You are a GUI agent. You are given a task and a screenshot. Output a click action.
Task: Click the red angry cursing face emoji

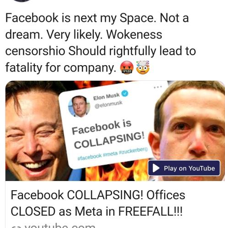point(127,67)
